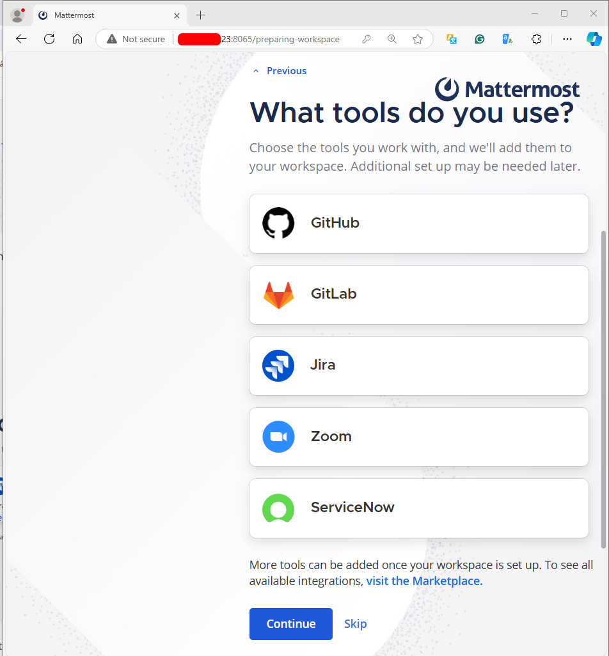The height and width of the screenshot is (656, 609).
Task: Click the Zoom camera icon
Action: coord(278,436)
